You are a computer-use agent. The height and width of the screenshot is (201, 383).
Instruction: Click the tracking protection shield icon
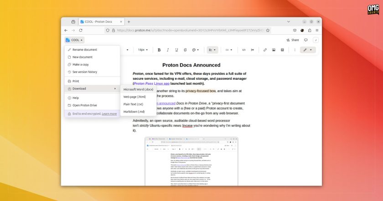108,30
